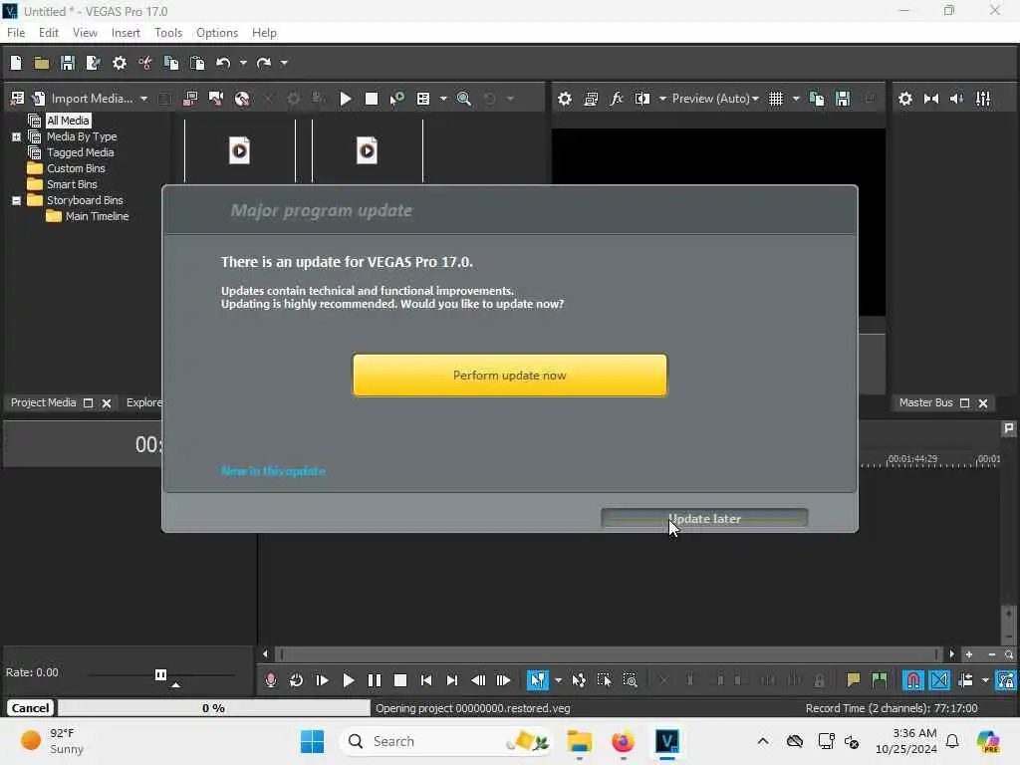Open the Master Bus faders icon
The width and height of the screenshot is (1020, 765).
tap(983, 99)
